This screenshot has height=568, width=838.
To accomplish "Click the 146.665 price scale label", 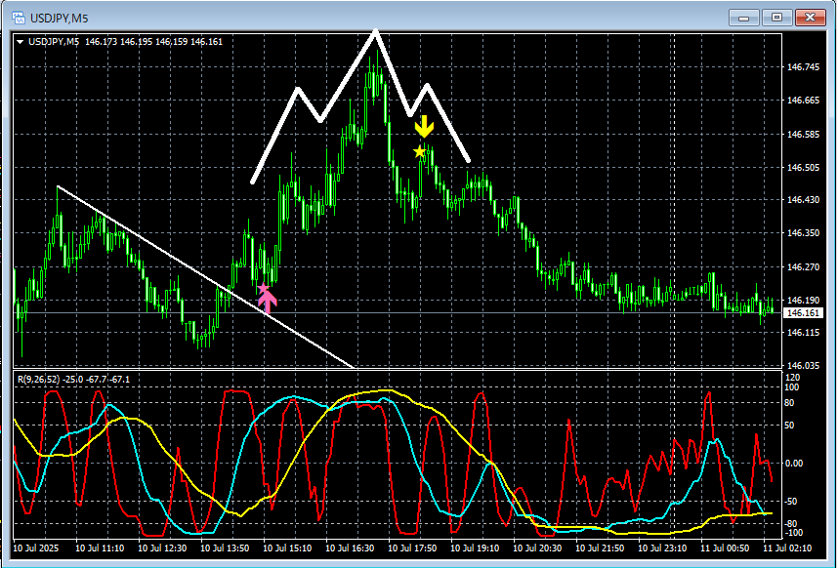I will click(x=803, y=101).
